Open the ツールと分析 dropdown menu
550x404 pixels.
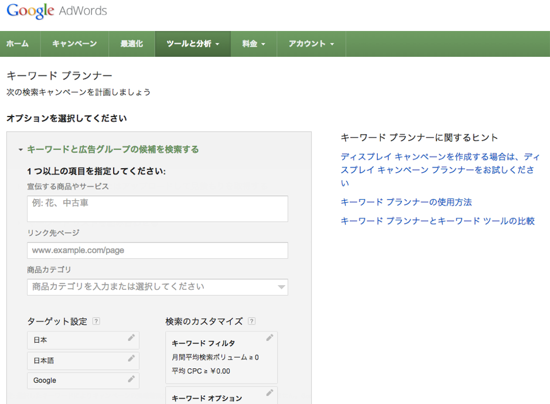click(x=193, y=44)
